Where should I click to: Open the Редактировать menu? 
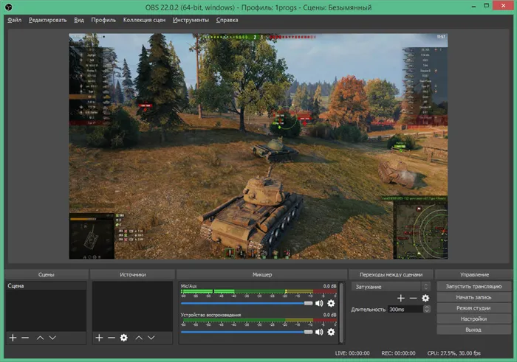[x=47, y=20]
